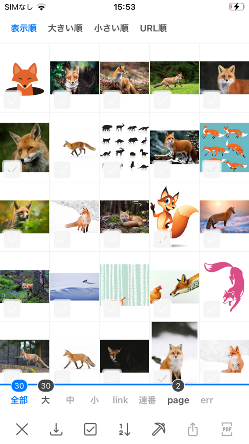The height and width of the screenshot is (444, 249).
Task: Tap the download arrow icon
Action: [56, 429]
